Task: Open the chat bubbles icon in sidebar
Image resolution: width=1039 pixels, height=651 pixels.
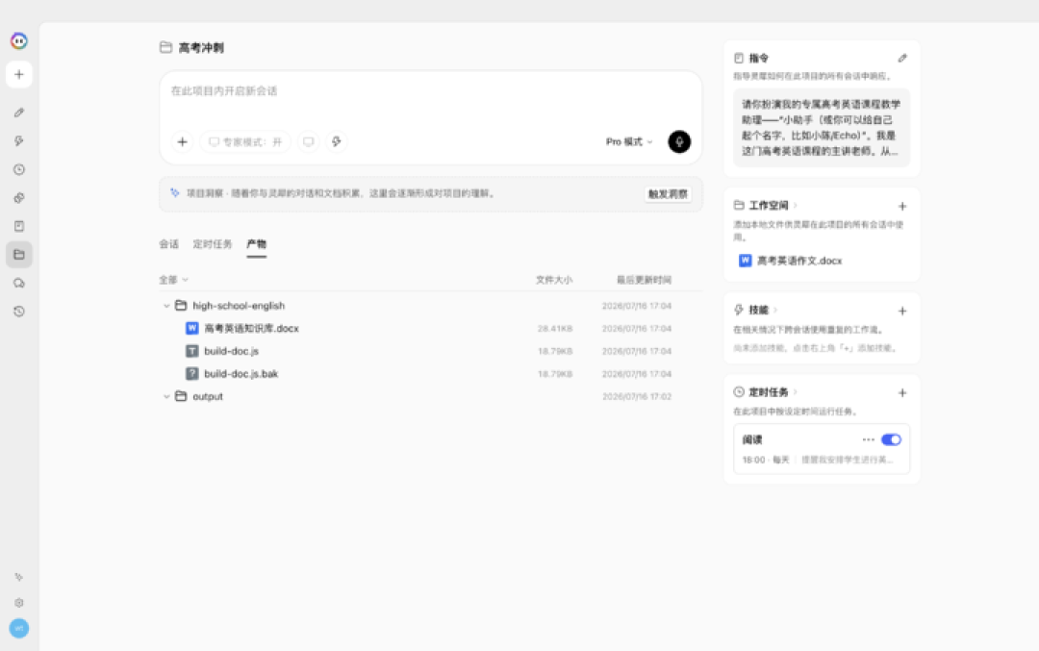Action: point(18,283)
